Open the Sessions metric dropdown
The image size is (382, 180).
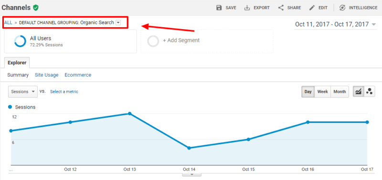pyautogui.click(x=23, y=91)
